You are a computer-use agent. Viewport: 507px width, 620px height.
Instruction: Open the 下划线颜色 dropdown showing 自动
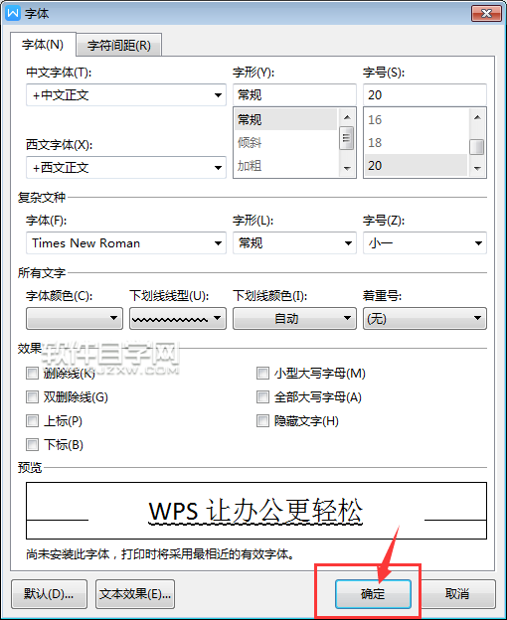point(294,318)
